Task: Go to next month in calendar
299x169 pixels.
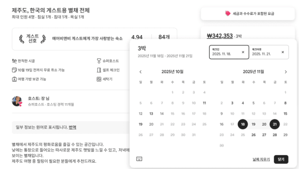Action: pos(286,72)
